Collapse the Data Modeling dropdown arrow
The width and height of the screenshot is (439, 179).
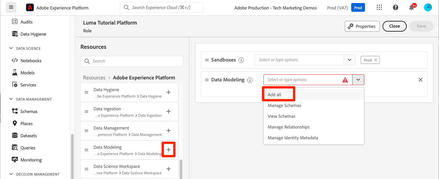click(358, 80)
